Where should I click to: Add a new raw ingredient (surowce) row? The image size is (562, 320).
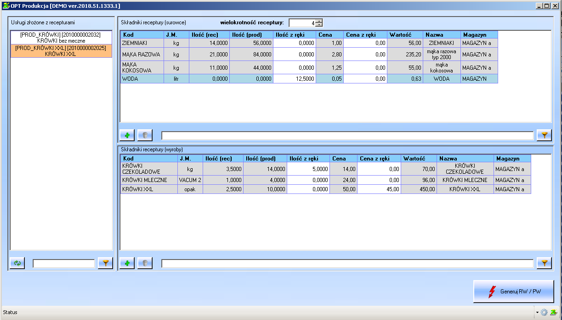tap(127, 135)
